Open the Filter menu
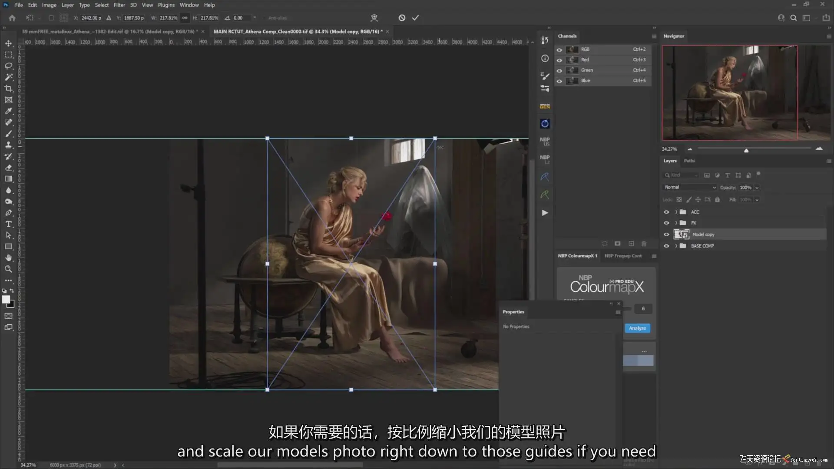The width and height of the screenshot is (834, 469). point(119,5)
